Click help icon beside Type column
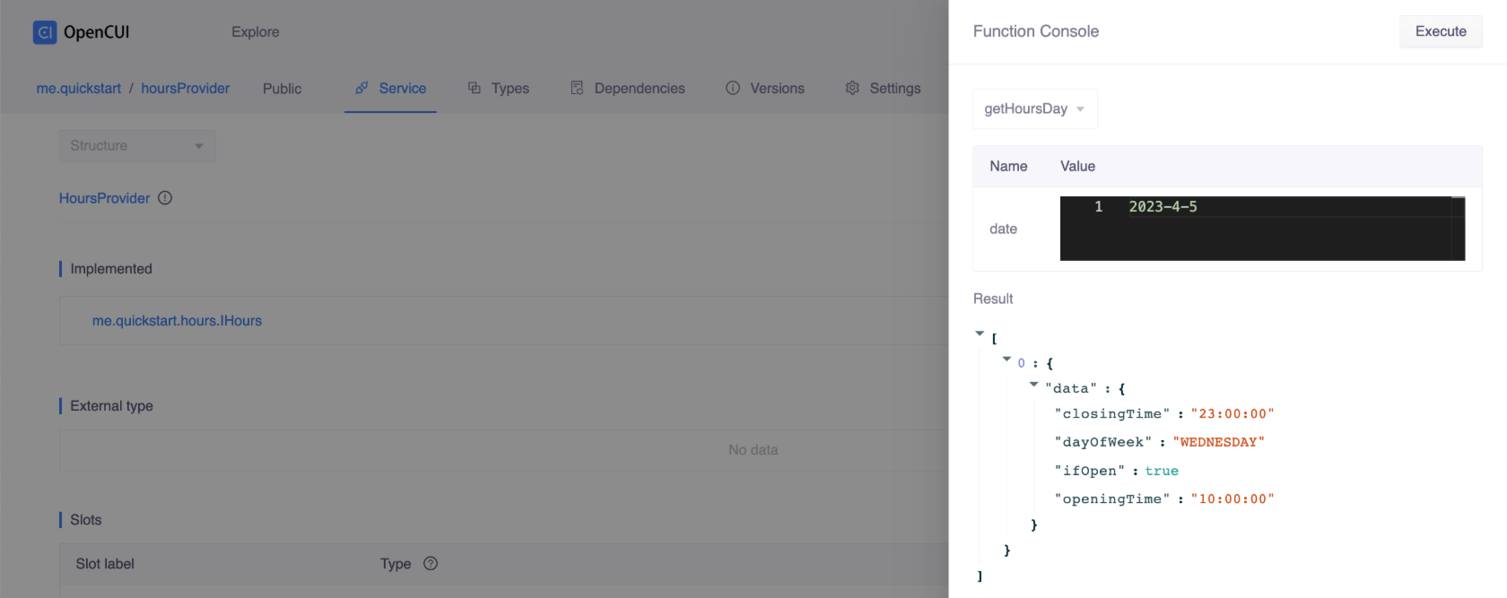The image size is (1507, 598). point(431,563)
